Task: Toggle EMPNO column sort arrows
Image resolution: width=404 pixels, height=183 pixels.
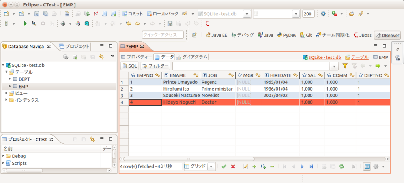Action: coord(158,75)
